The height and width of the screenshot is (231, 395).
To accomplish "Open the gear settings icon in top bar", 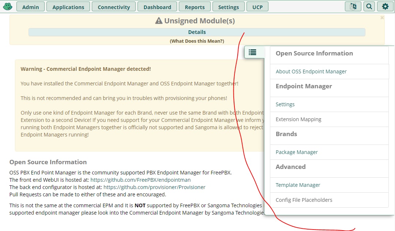I will tap(385, 7).
